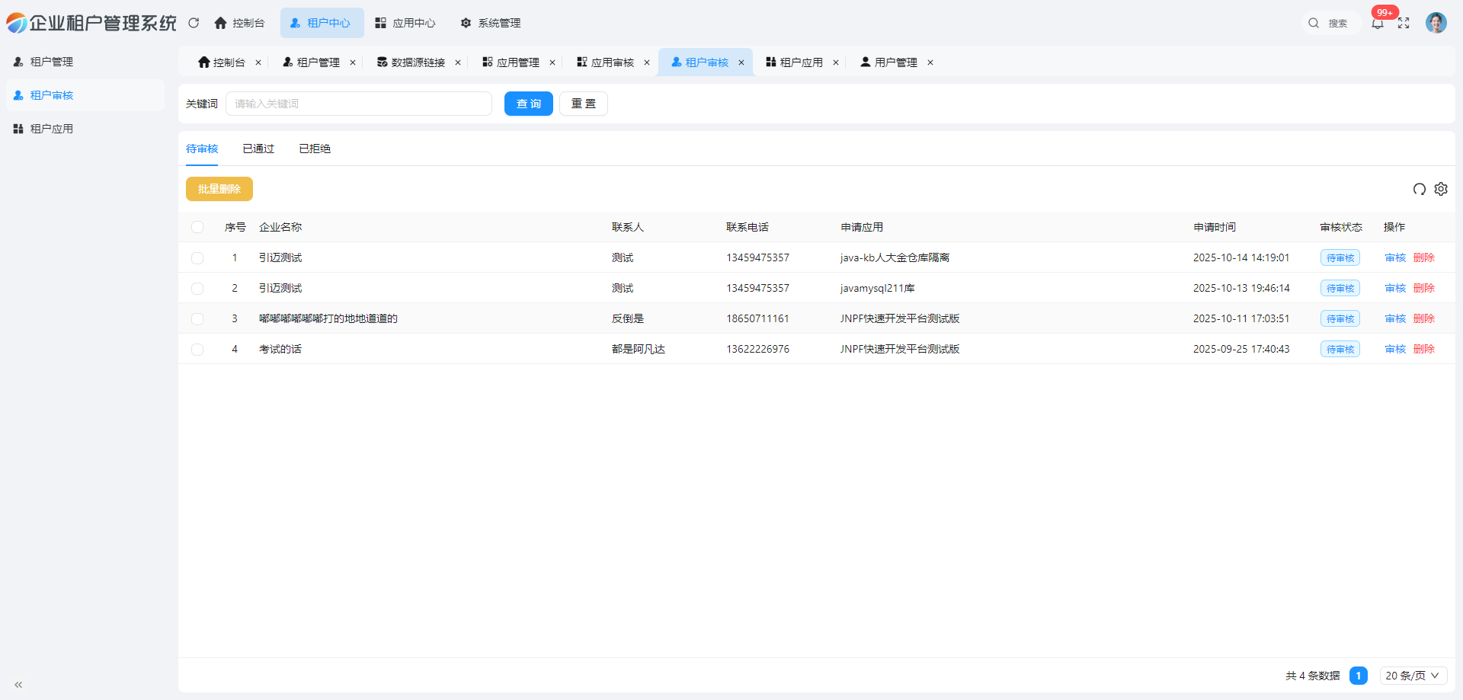Switch to the 已拒绝 tab
Screen dimensions: 1463x700
tap(315, 149)
